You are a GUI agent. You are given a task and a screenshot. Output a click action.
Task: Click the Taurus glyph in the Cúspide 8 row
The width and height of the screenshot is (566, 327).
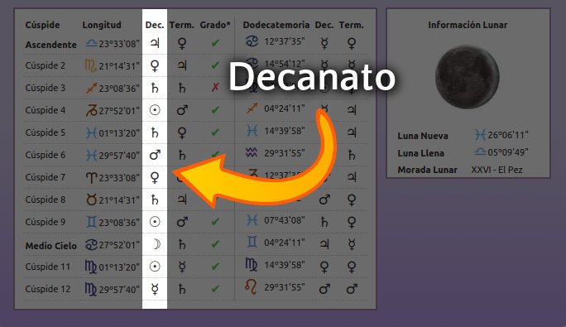(91, 200)
